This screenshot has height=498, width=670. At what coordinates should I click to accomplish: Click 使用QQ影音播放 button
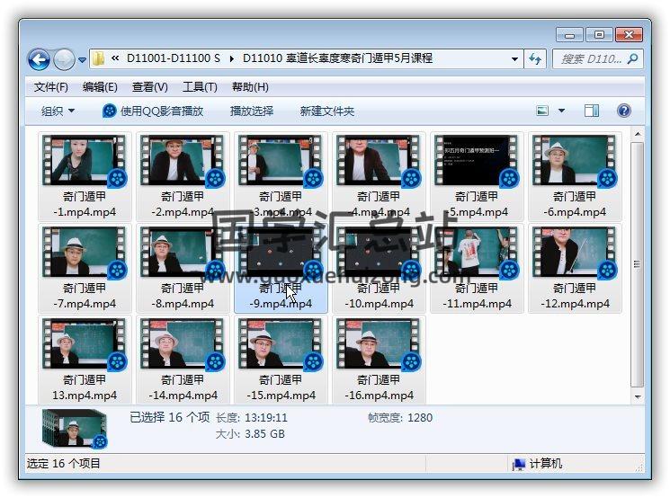[x=153, y=111]
